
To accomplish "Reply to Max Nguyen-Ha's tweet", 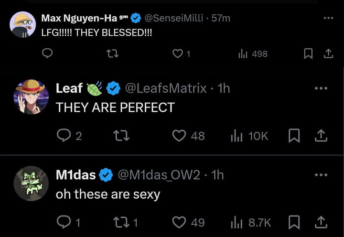I will tap(47, 54).
